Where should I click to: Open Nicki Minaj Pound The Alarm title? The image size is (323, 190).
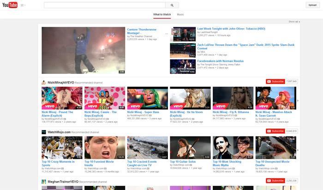pyautogui.click(x=57, y=114)
